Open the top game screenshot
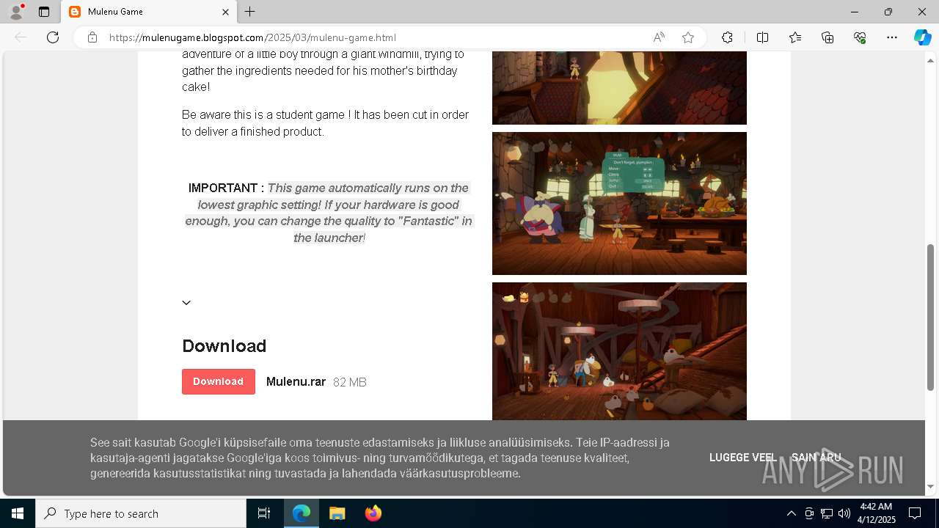939x528 pixels. click(x=619, y=88)
